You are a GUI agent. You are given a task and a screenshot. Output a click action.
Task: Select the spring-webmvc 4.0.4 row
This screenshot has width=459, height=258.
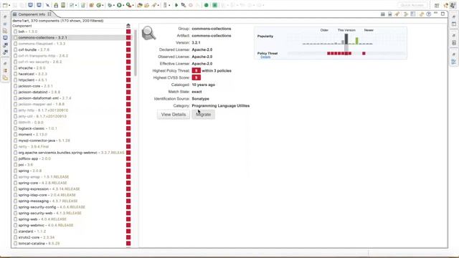[x=72, y=225]
